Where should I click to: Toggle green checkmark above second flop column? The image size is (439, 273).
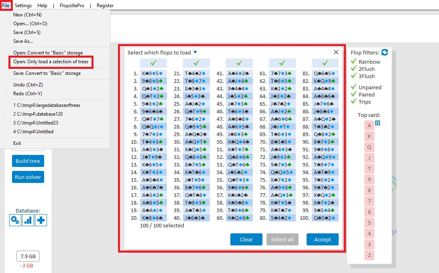click(x=196, y=63)
